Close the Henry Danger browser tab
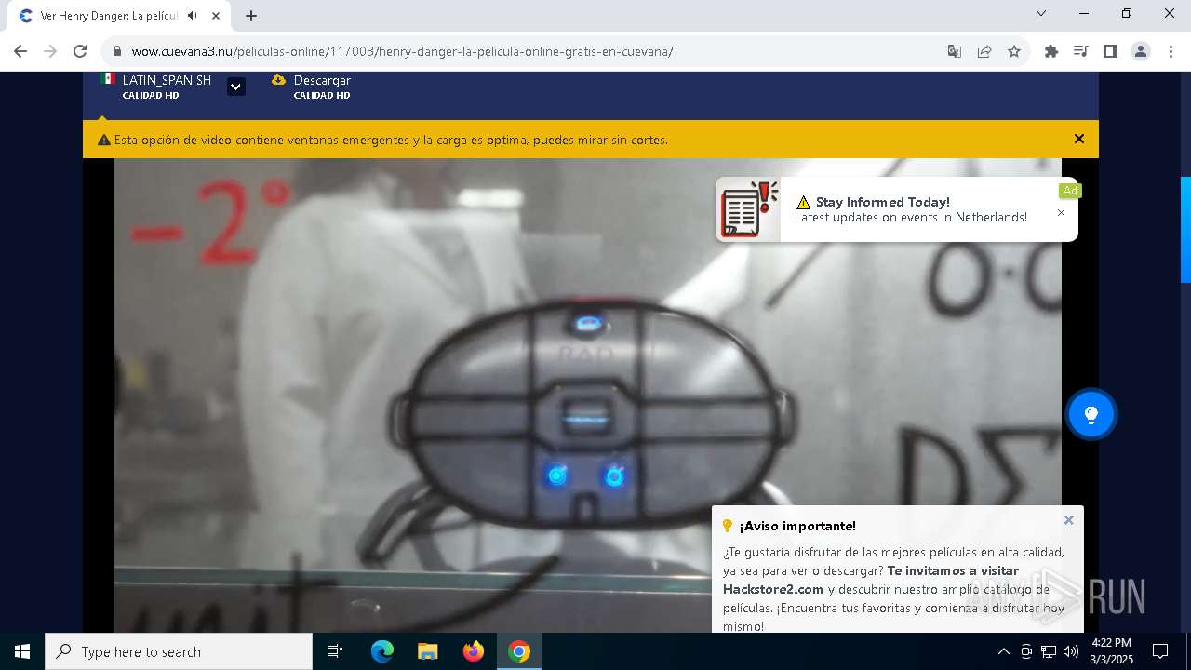1191x670 pixels. point(215,16)
